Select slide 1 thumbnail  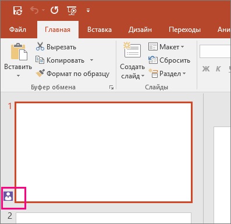[104, 152]
